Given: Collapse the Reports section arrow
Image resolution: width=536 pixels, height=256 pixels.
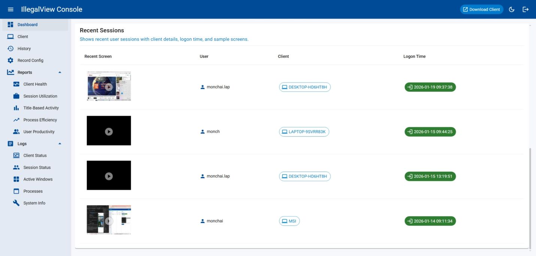Looking at the screenshot, I should coord(60,72).
